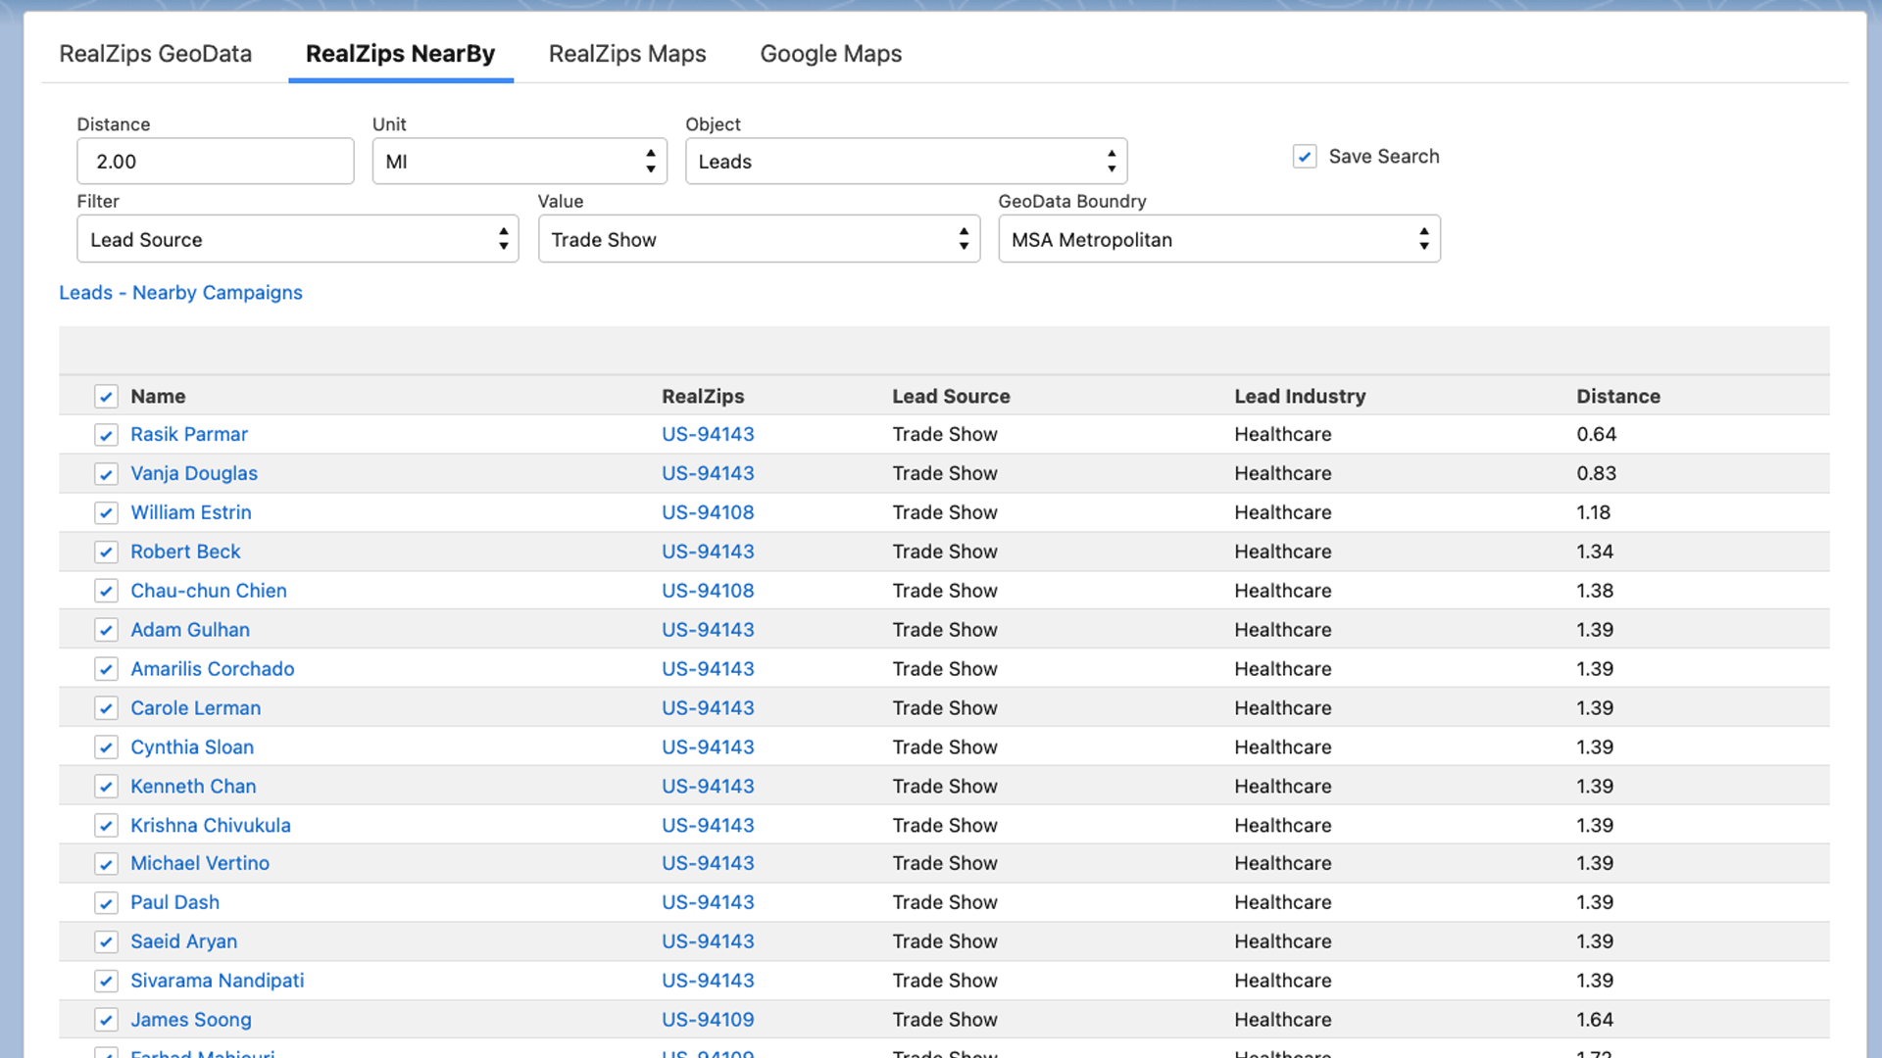
Task: Open the GeoData Boundry dropdown
Action: pyautogui.click(x=1218, y=239)
